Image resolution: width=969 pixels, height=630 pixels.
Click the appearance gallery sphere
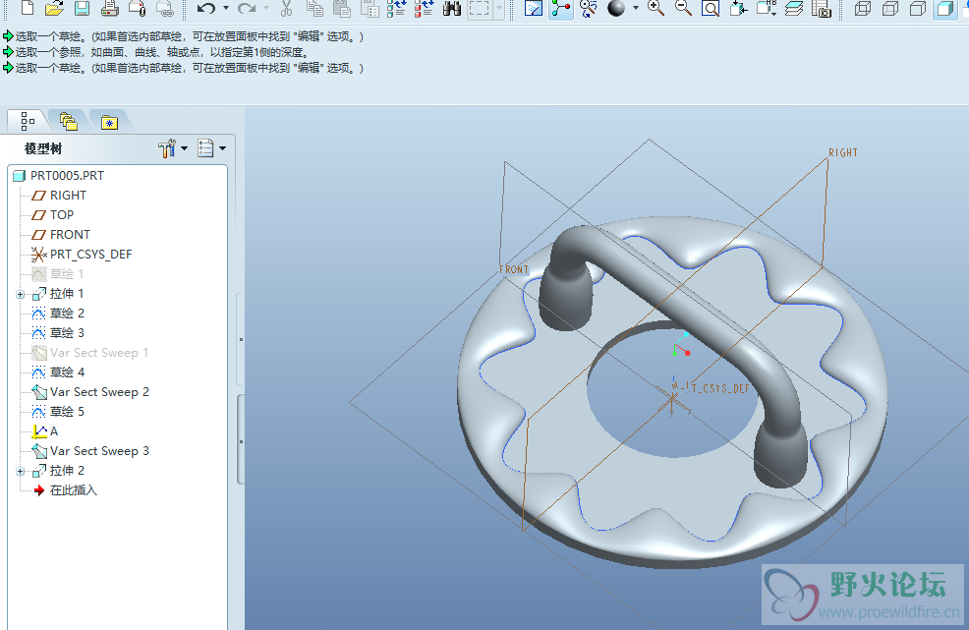pos(616,8)
